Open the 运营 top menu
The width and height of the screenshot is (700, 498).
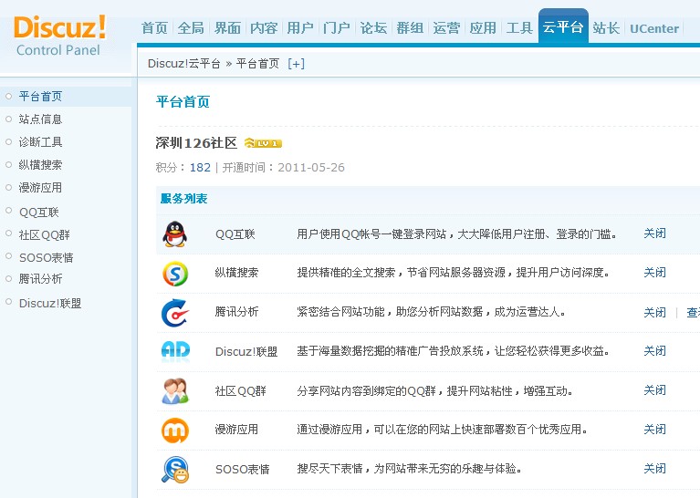tap(446, 28)
